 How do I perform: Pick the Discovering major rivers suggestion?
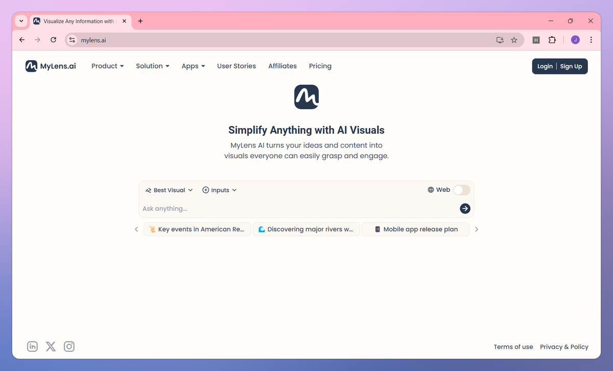[306, 229]
